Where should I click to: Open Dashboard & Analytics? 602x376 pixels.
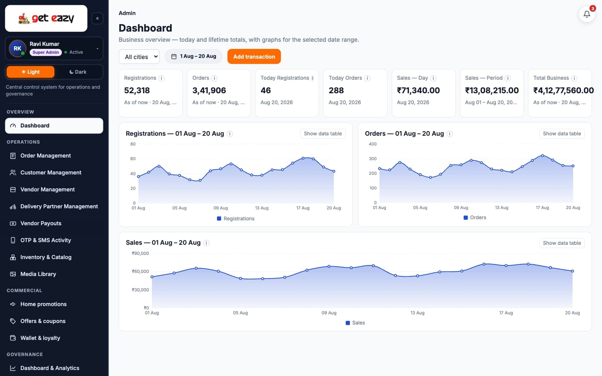(x=54, y=368)
